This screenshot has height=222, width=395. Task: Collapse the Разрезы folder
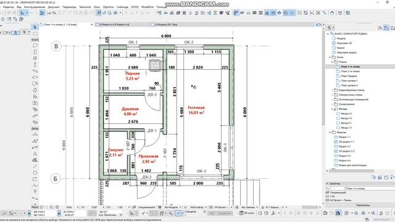[x=330, y=133]
